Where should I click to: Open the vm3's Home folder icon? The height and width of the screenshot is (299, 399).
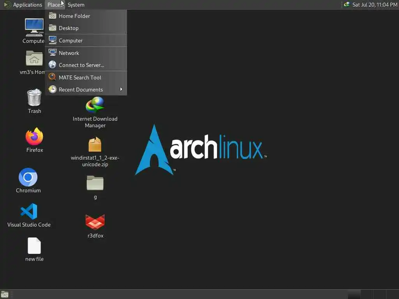34,58
